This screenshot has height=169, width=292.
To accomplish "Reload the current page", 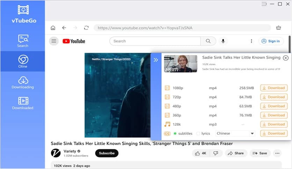I will coord(86,28).
